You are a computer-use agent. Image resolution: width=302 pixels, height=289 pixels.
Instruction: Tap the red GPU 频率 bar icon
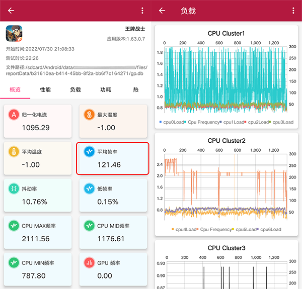point(89,262)
